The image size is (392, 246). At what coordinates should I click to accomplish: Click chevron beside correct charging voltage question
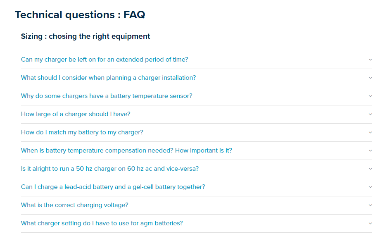(x=370, y=205)
